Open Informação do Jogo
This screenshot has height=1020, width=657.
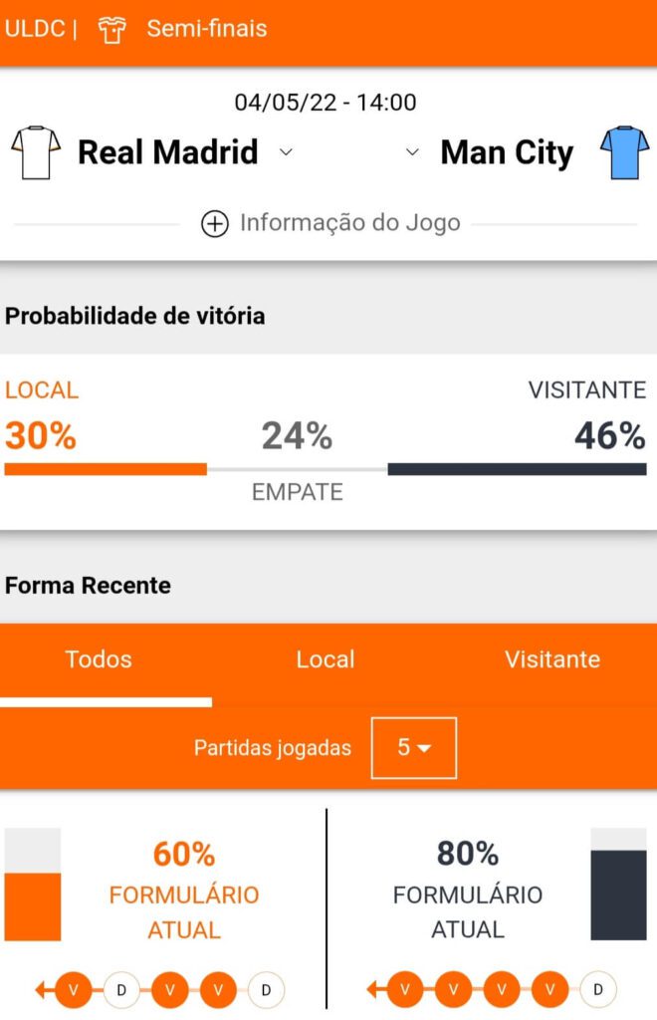click(x=346, y=223)
